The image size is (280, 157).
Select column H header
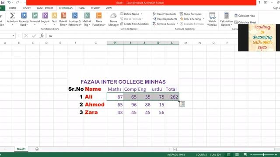115,43
